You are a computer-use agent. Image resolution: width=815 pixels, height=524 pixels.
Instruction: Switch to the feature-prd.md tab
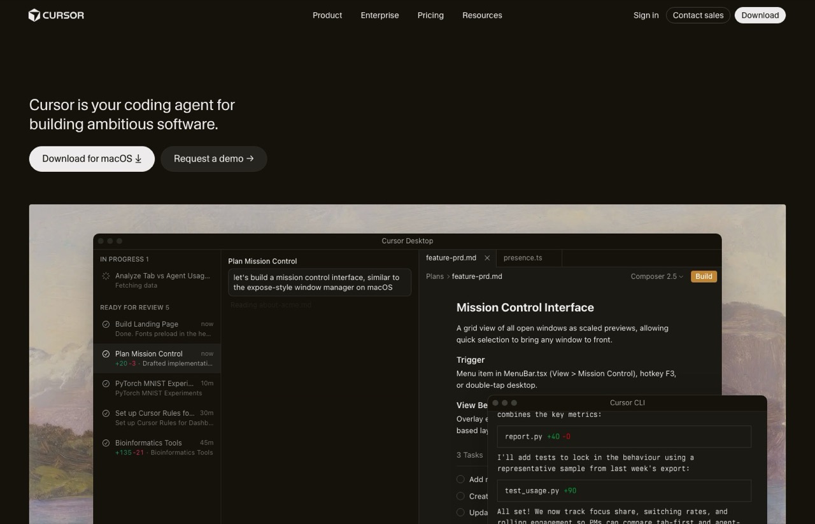(x=451, y=258)
